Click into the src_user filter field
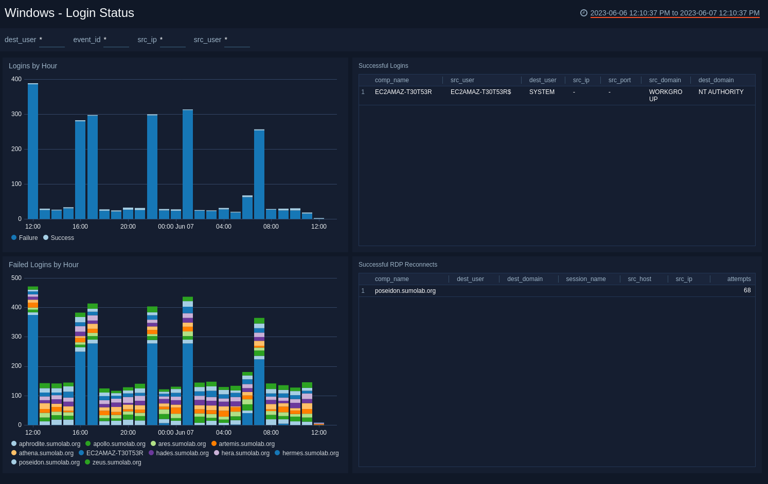The image size is (768, 484). coord(237,40)
